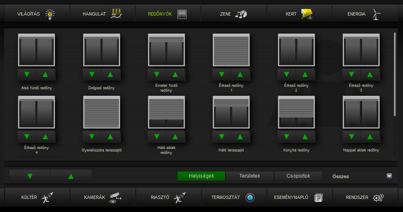This screenshot has width=403, height=212.
Task: Open the Zene music menu
Action: (x=234, y=14)
